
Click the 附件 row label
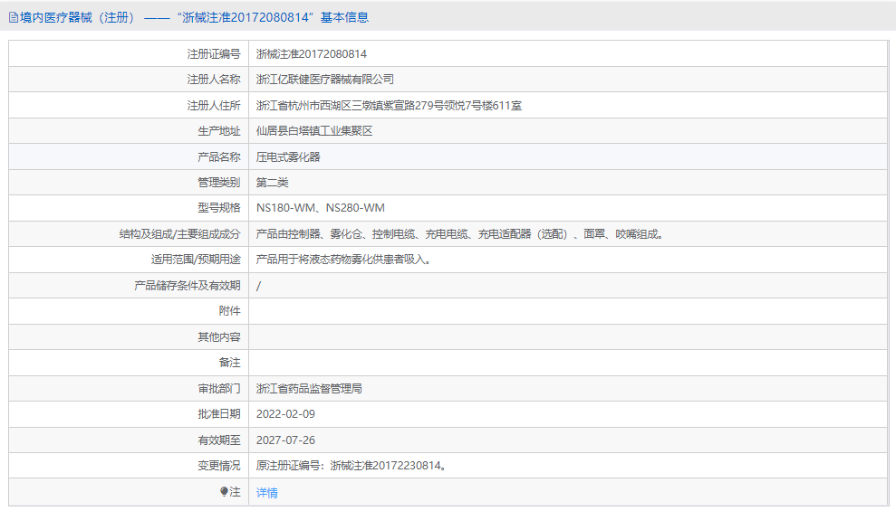click(230, 311)
